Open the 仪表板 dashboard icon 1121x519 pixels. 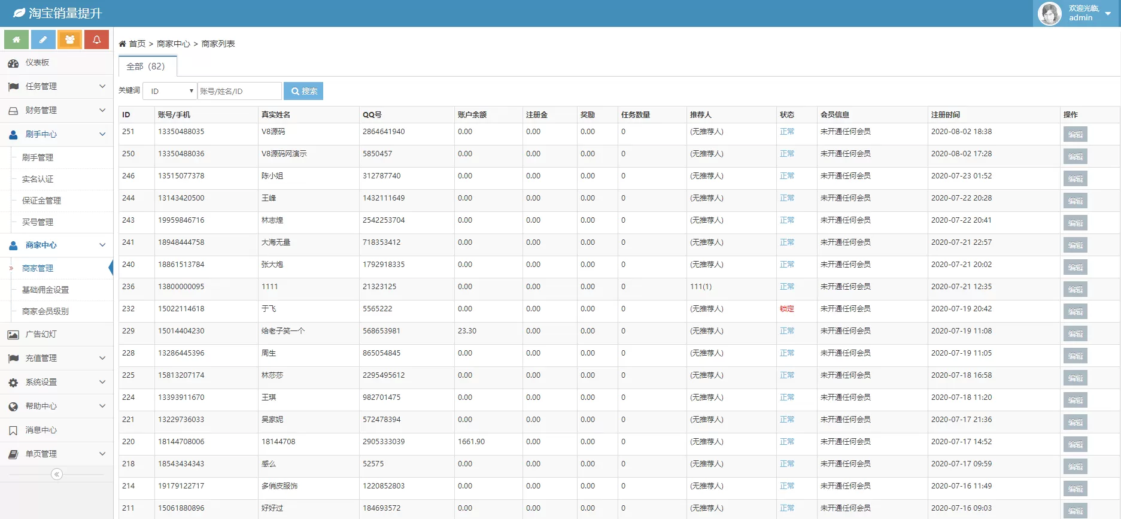pos(13,63)
